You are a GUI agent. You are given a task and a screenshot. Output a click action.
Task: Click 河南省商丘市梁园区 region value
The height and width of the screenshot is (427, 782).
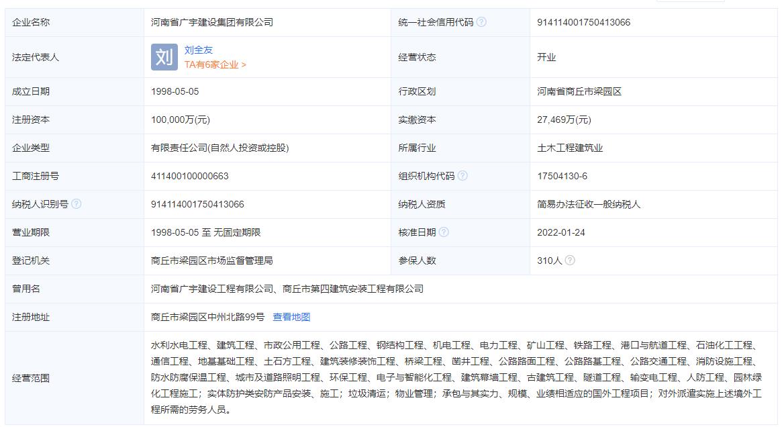pyautogui.click(x=579, y=91)
